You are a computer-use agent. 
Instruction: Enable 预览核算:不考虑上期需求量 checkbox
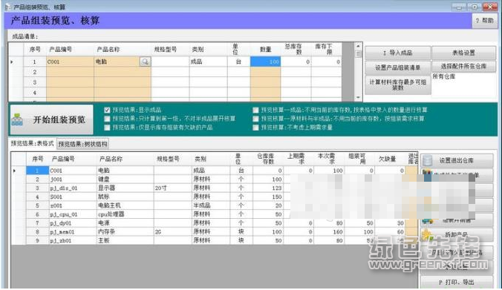coord(255,128)
